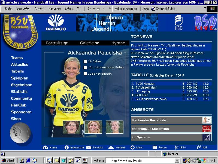Click the square box beside Jugendtrainerin
218x164 pixels.
click(x=85, y=74)
